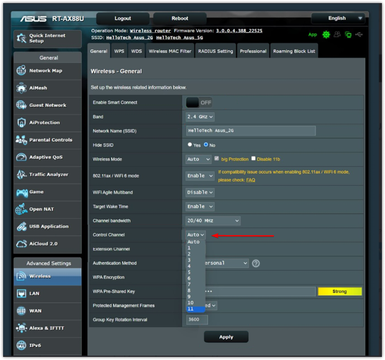Viewport: 385px width, 360px height.
Task: Click the Wireless router operation mode link
Action: point(150,30)
